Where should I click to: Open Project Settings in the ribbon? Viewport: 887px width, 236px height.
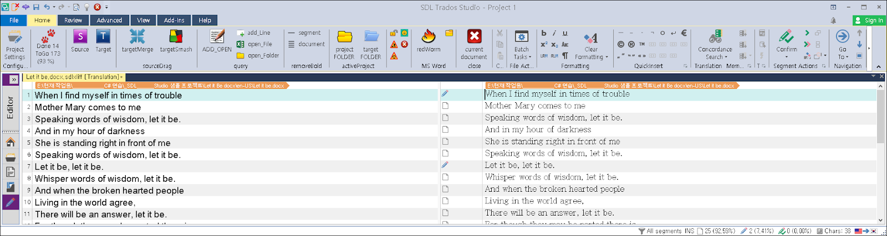click(14, 45)
